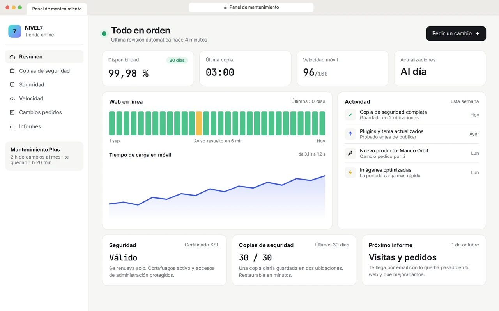This screenshot has height=311, width=499.
Task: Click the Pedir un cambio button
Action: [456, 34]
